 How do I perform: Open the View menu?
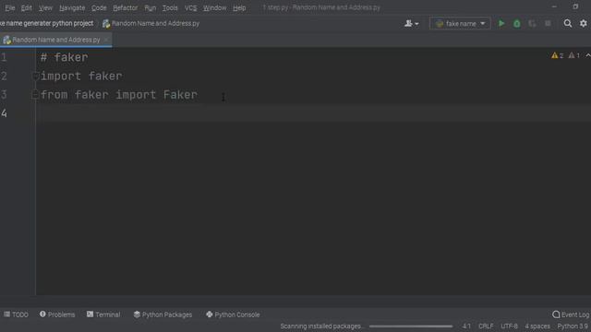click(x=45, y=7)
